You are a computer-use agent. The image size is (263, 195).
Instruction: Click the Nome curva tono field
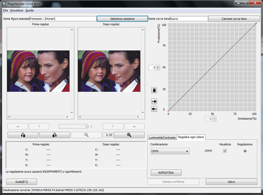click(x=189, y=19)
